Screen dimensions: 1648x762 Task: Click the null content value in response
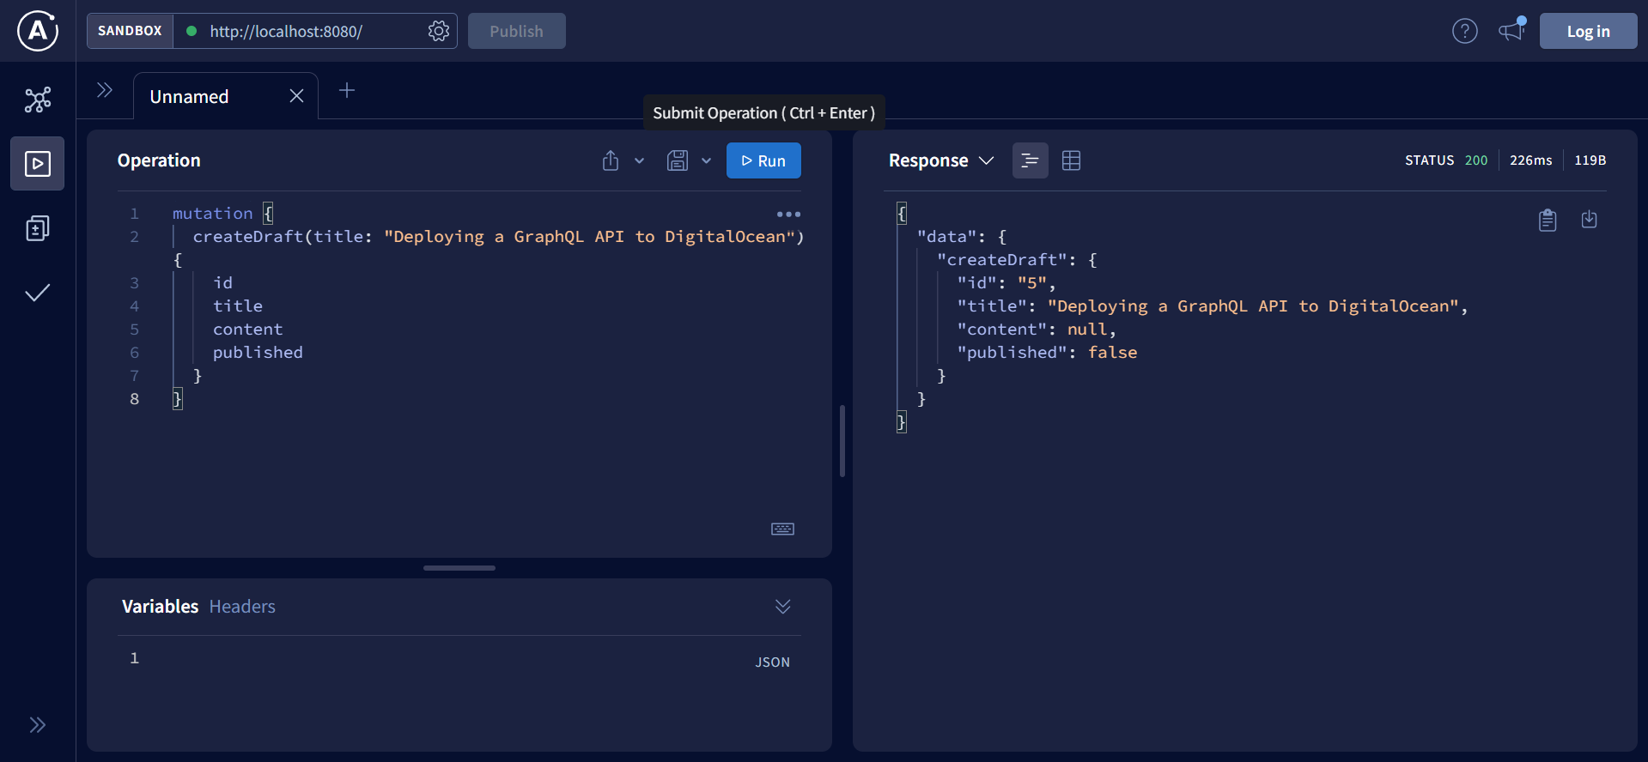(1087, 330)
